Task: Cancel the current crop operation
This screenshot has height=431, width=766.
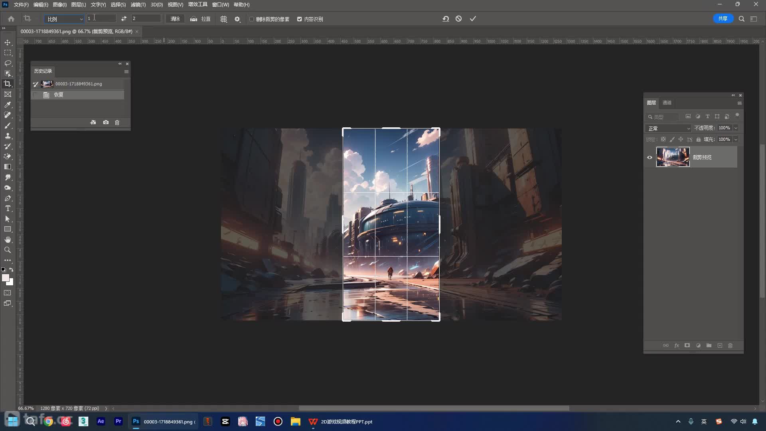Action: [x=459, y=19]
